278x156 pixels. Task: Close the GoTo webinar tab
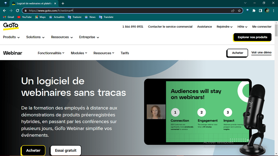pos(55,3)
